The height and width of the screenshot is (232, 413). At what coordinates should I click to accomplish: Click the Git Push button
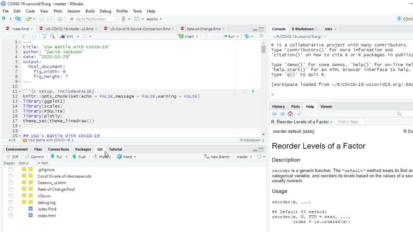(x=79, y=157)
